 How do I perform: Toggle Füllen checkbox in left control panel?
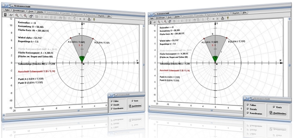112,101
